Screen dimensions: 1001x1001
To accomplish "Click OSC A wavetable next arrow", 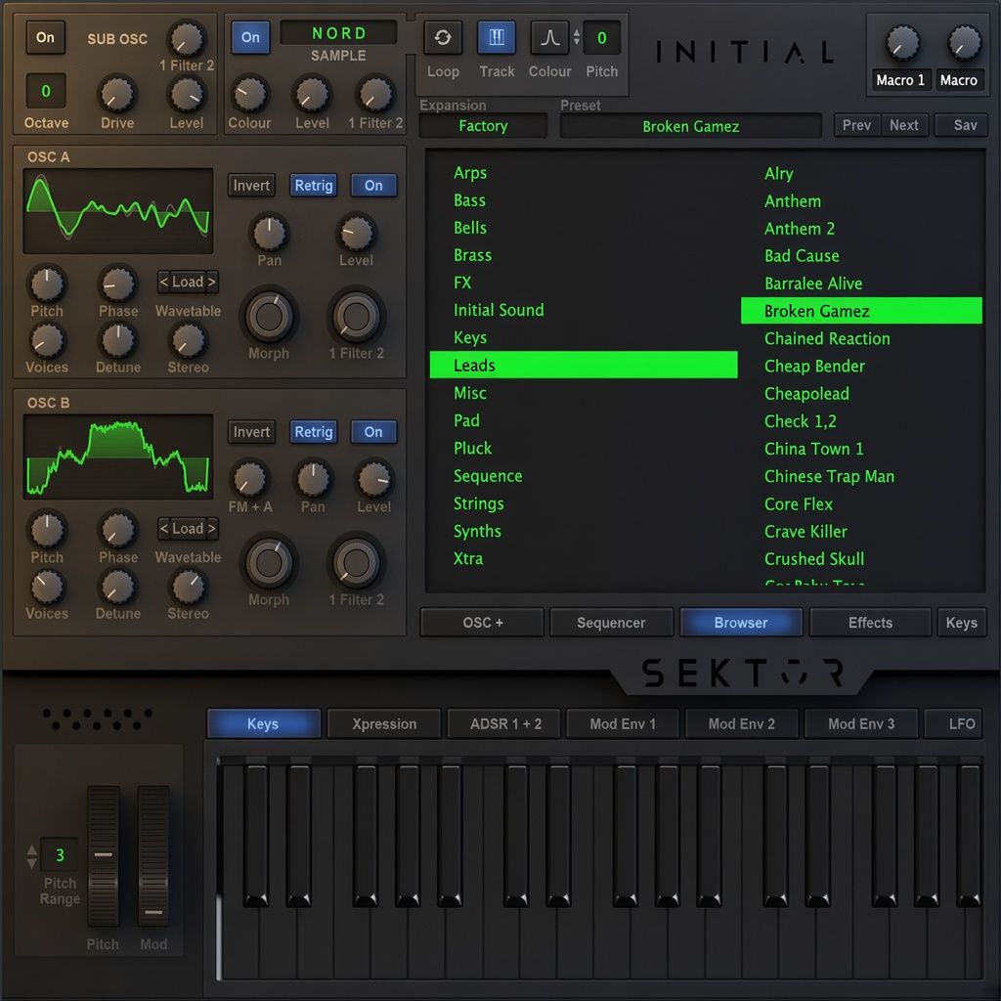I will [x=211, y=282].
